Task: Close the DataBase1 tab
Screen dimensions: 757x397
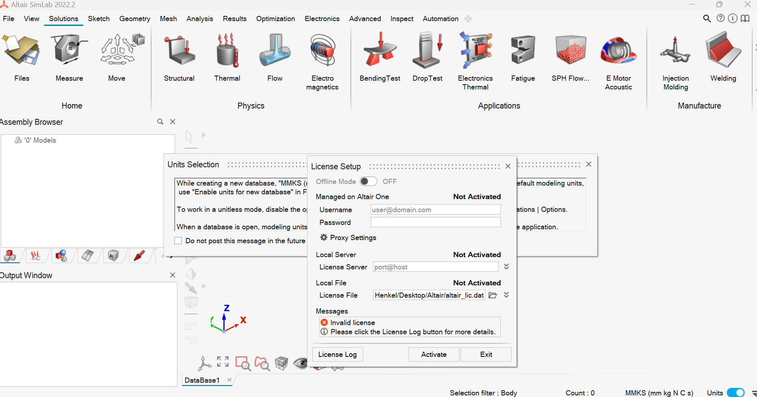Action: [x=230, y=380]
